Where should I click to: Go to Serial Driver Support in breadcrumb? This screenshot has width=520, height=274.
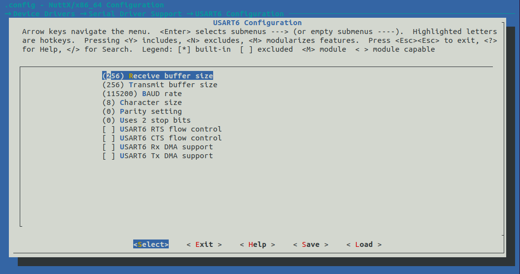click(135, 14)
